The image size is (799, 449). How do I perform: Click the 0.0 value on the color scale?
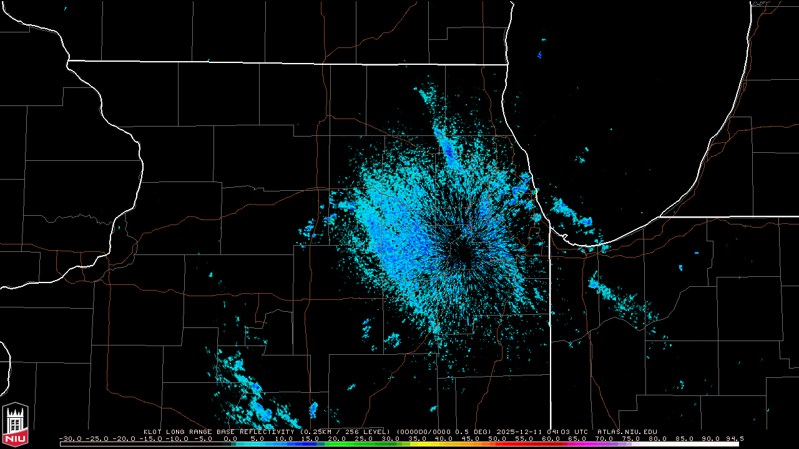230,438
